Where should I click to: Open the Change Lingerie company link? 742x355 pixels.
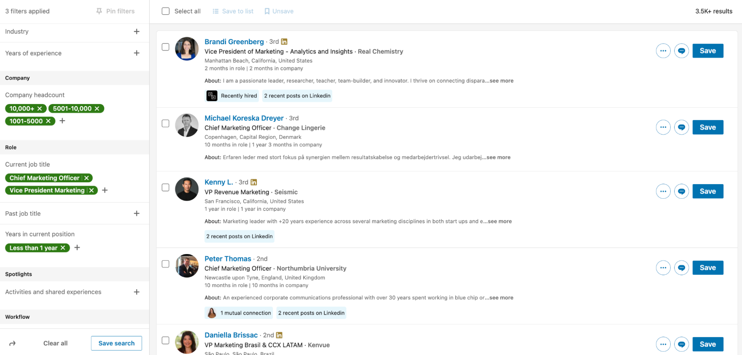click(301, 128)
